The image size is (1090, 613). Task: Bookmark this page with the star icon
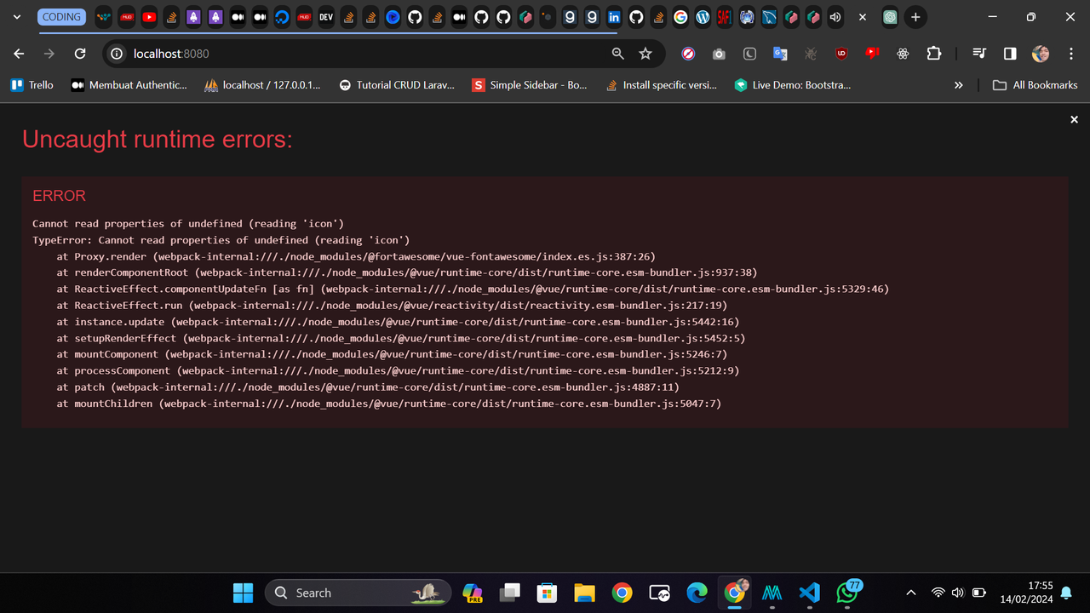pos(645,53)
